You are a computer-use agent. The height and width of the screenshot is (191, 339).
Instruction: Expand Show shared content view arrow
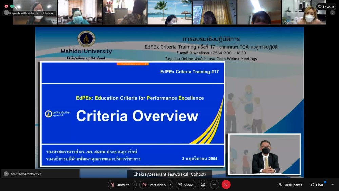[x=6, y=174]
